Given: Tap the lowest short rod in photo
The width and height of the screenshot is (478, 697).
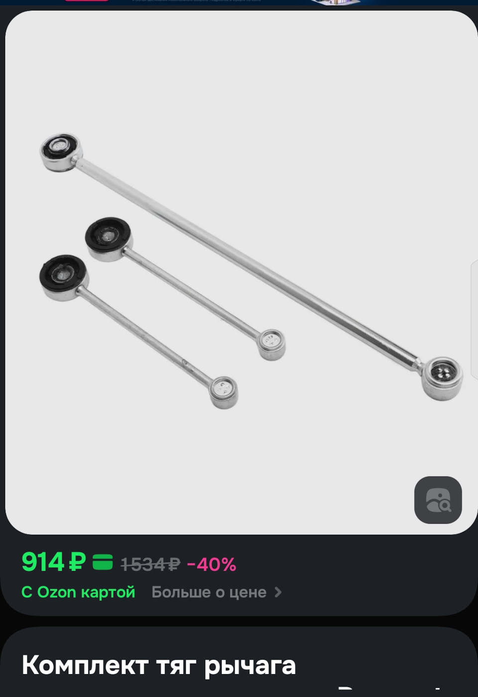Looking at the screenshot, I should [x=138, y=332].
